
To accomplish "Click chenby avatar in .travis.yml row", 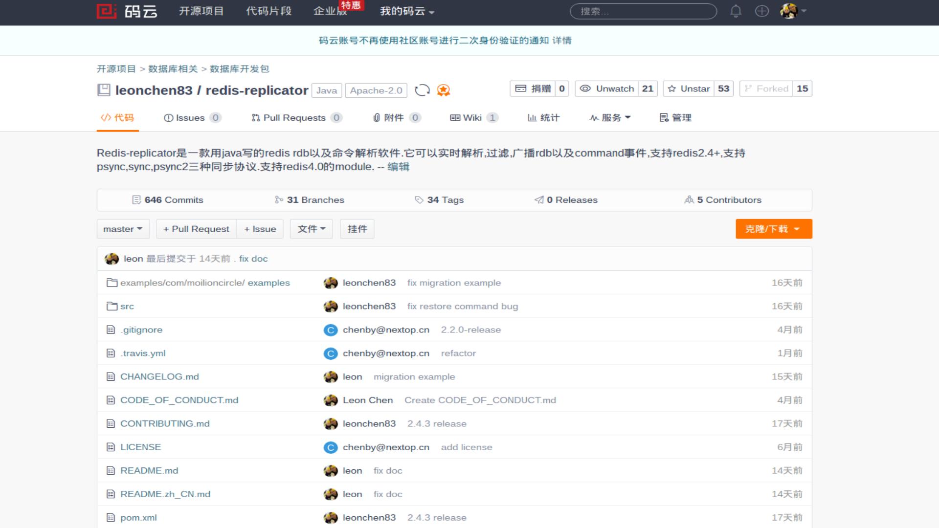I will [x=331, y=353].
